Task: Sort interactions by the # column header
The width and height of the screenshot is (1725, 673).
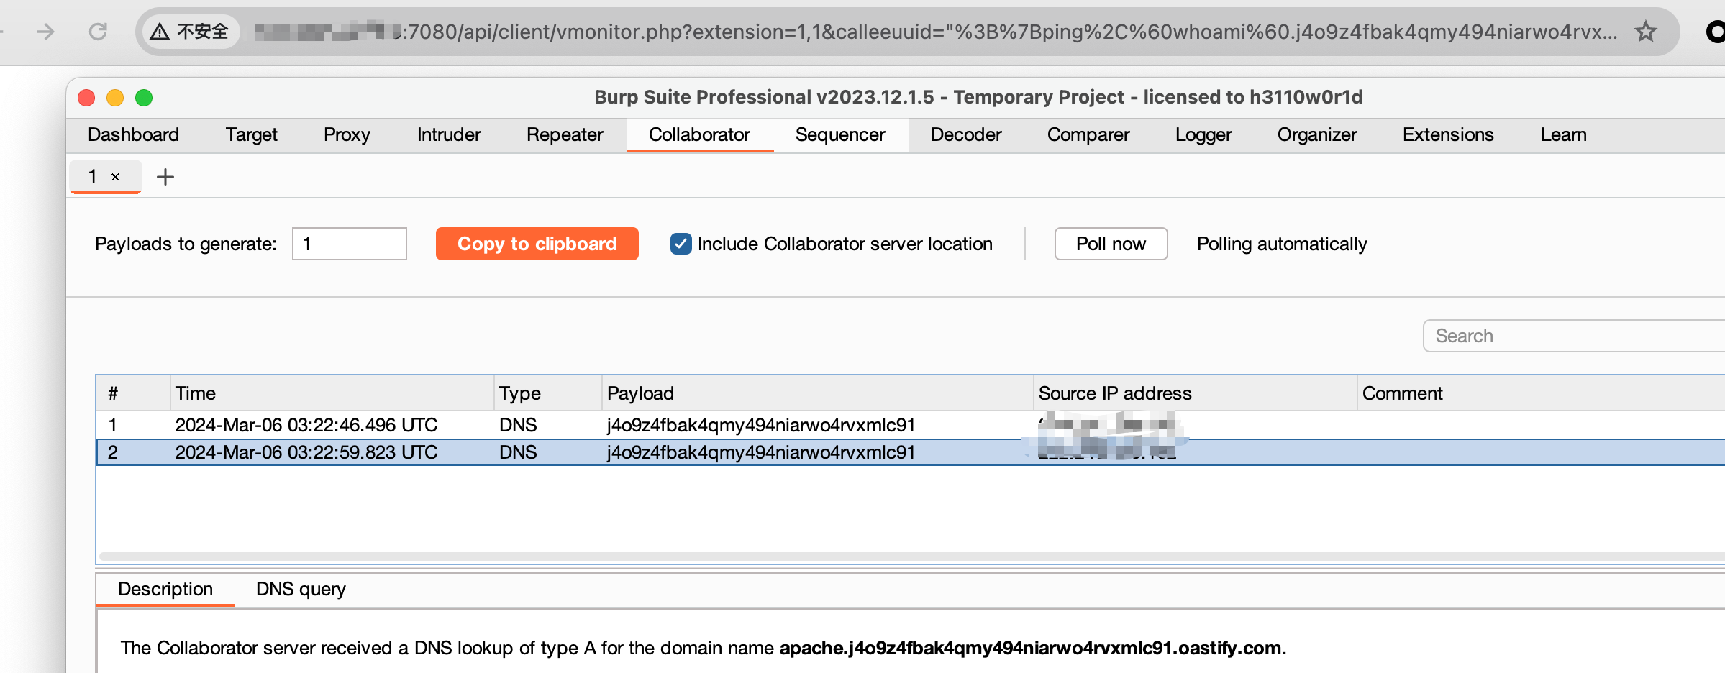Action: click(133, 393)
